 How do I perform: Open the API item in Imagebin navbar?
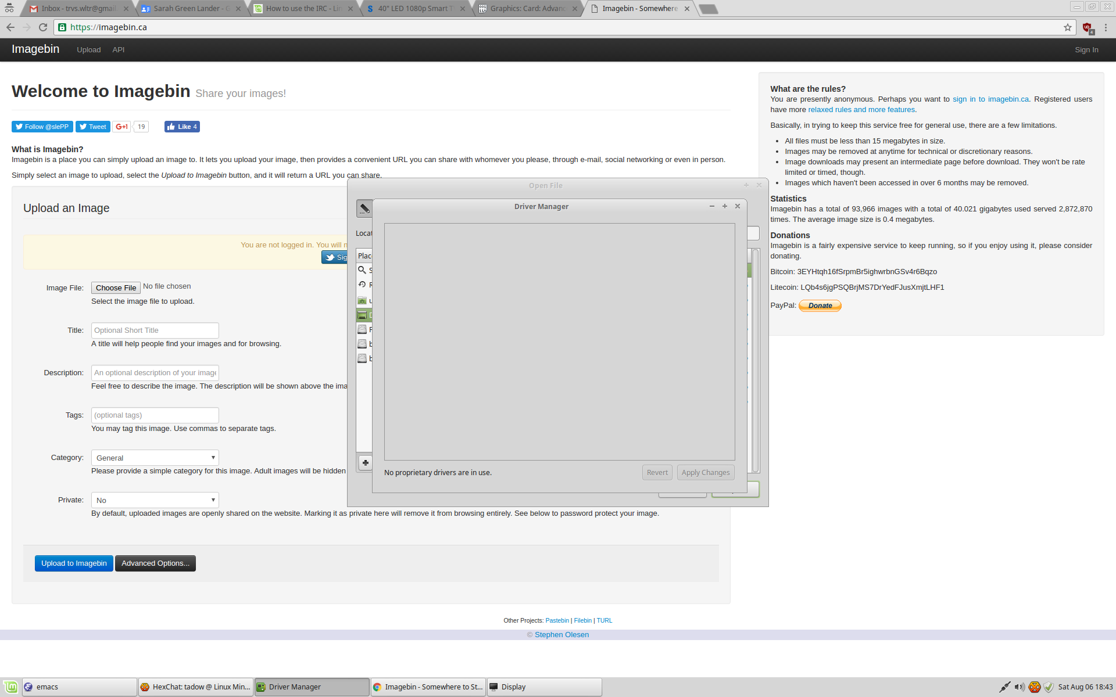(x=119, y=50)
